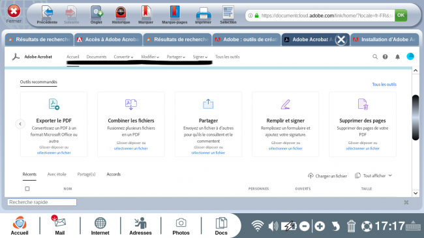Open Accueil in the bottom dock

20,226
